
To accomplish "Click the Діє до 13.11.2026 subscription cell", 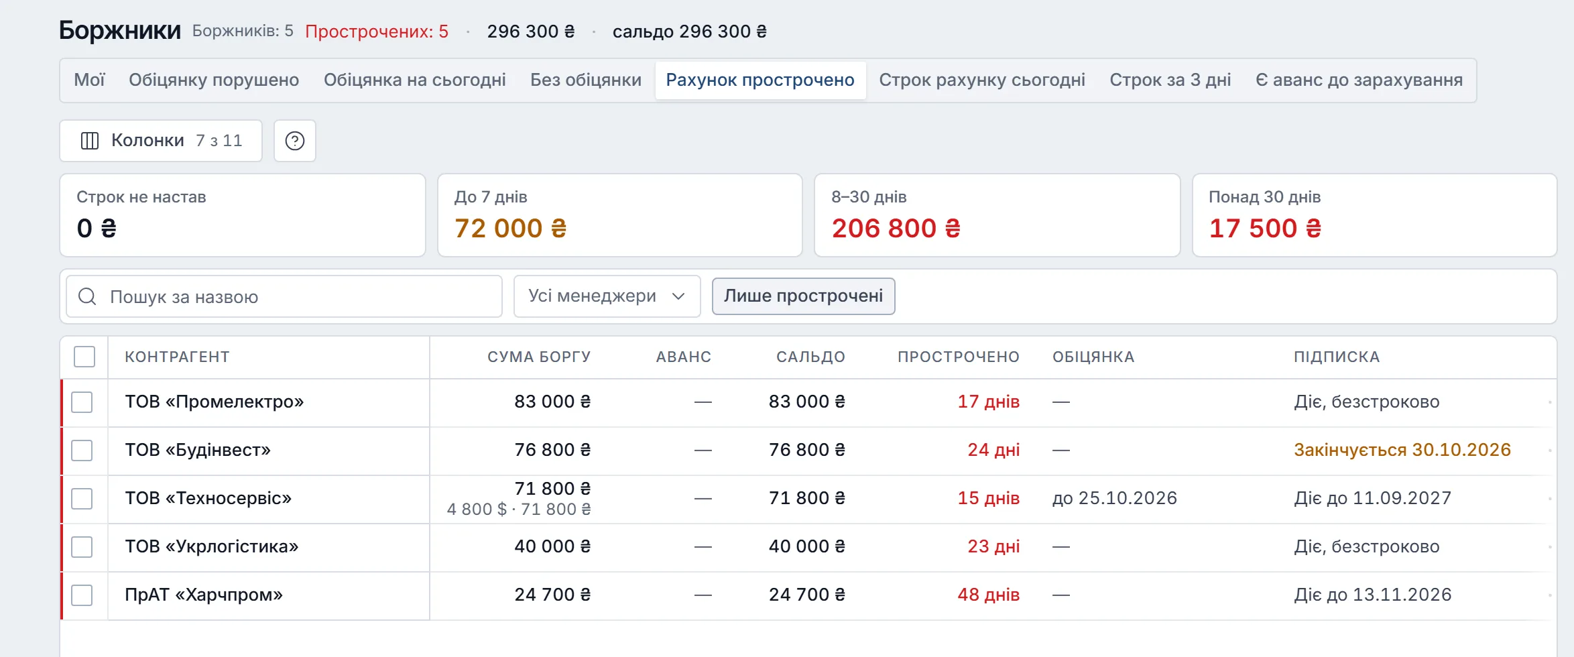I will pos(1373,595).
